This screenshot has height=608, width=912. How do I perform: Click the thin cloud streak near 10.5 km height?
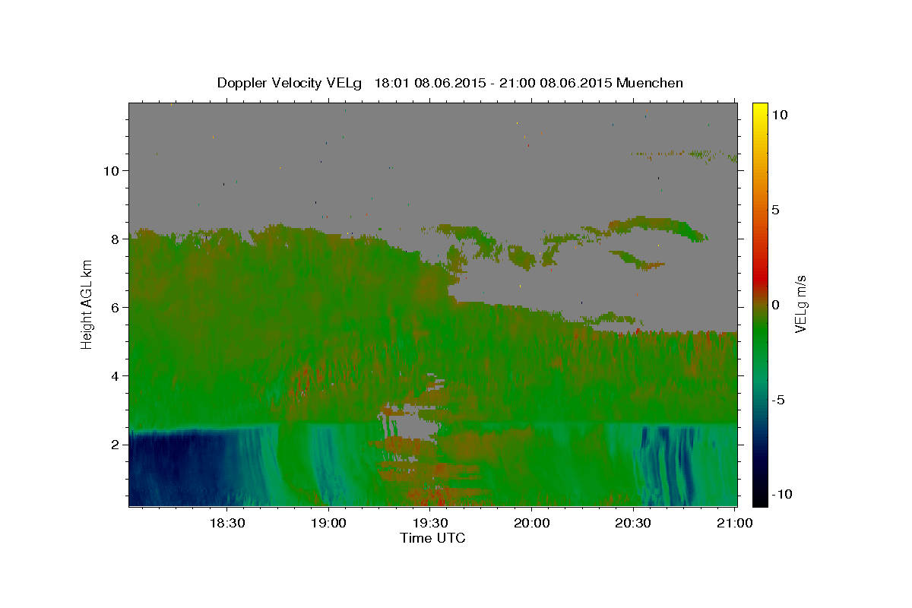(x=684, y=155)
